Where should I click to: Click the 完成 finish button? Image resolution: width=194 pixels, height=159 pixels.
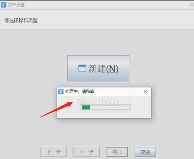(x=117, y=152)
